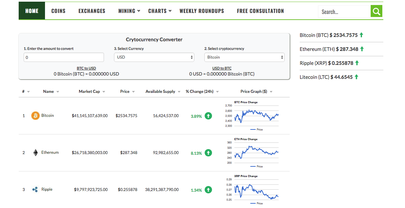Open the Select cryptocurrency Bitcoin dropdown

click(x=244, y=57)
